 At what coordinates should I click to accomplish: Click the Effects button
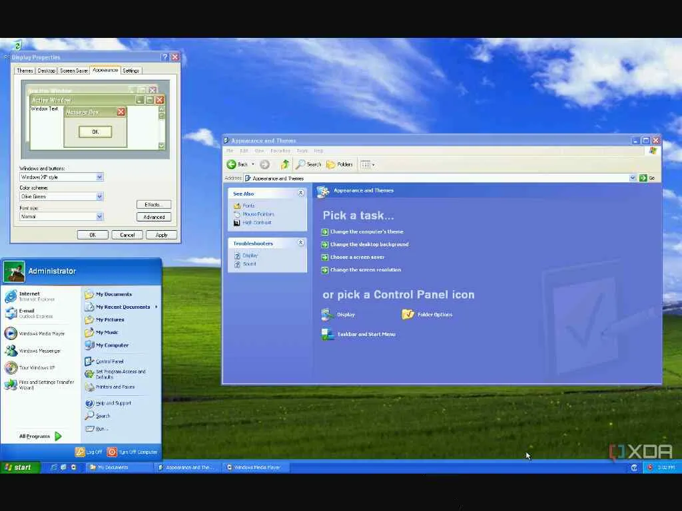click(154, 204)
